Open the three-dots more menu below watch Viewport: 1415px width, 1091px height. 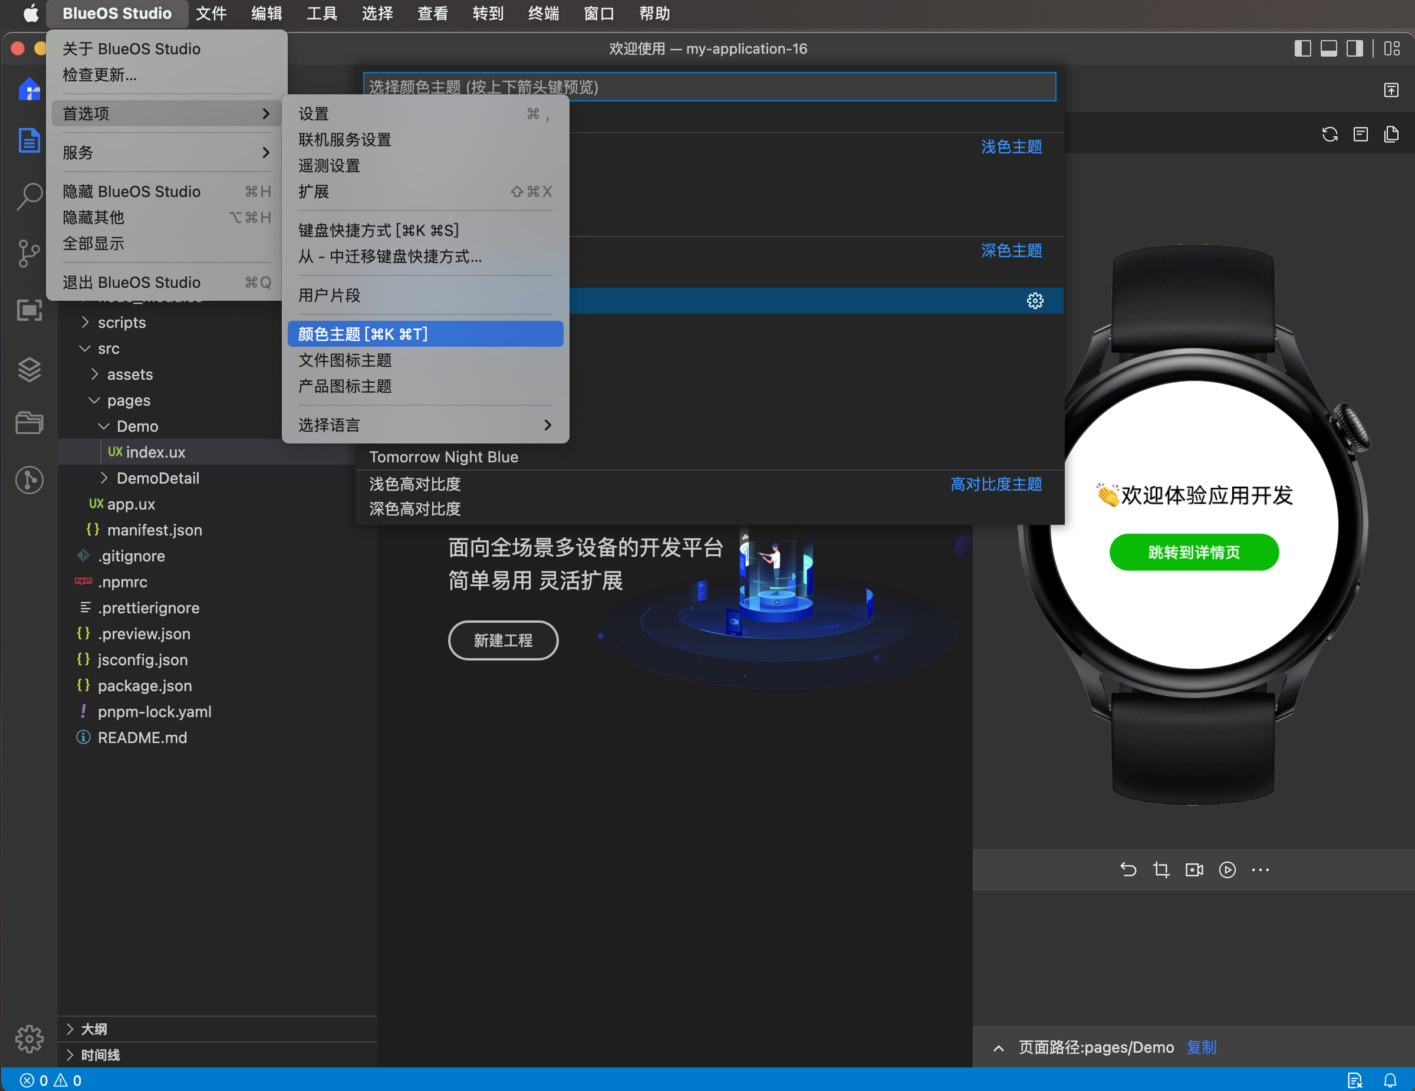click(1260, 869)
